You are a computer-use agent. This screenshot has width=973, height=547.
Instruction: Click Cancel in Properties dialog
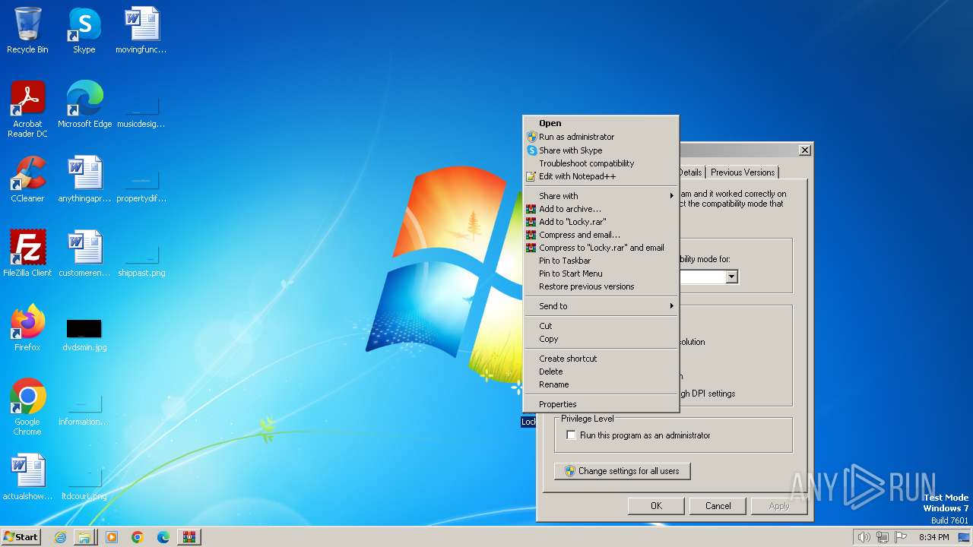pyautogui.click(x=718, y=506)
